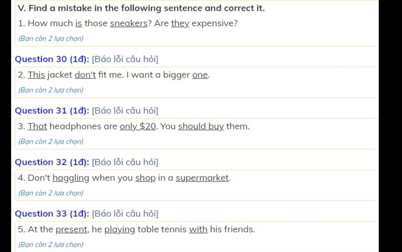This screenshot has width=402, height=252.
Task: Select underlined word "is" in sentence 1
Action: [79, 23]
